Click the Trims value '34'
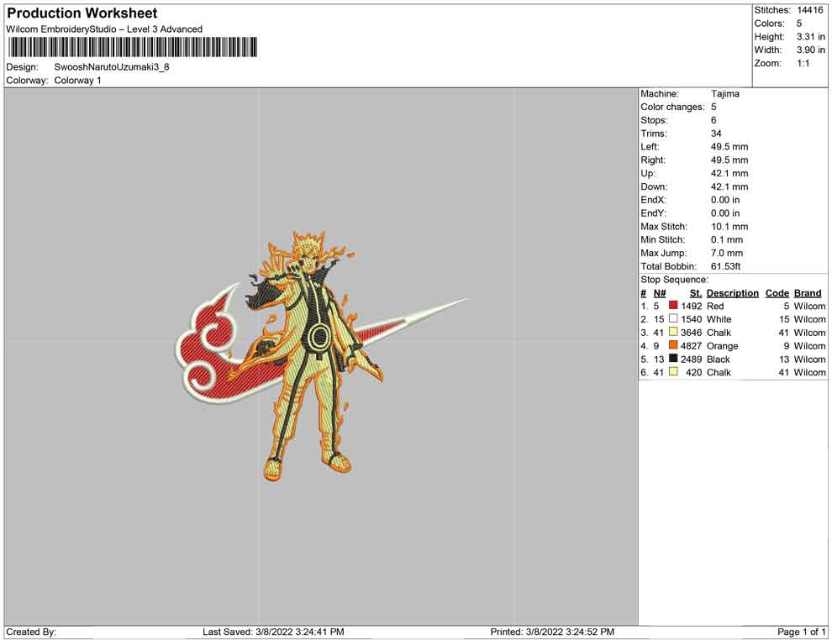Viewport: 832px width, 640px height. click(716, 133)
